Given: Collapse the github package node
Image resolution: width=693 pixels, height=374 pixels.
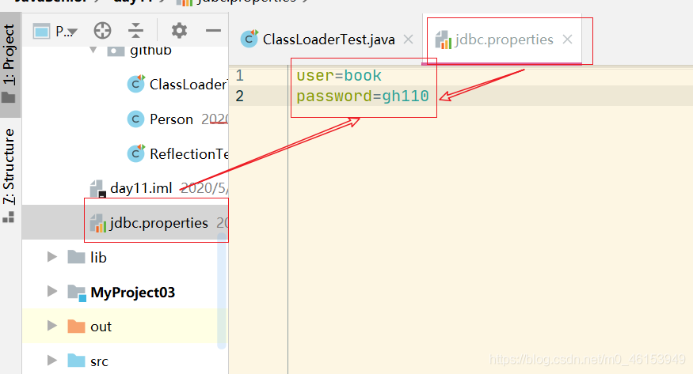Looking at the screenshot, I should (93, 50).
